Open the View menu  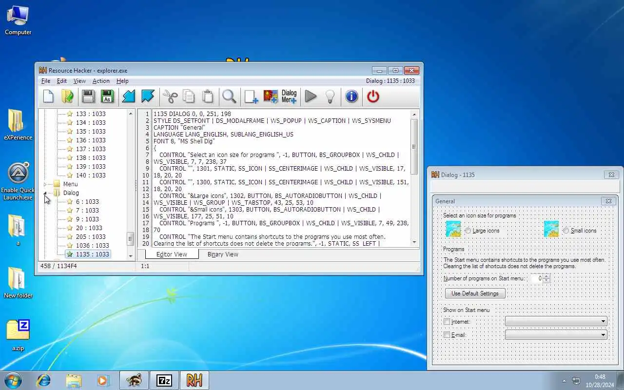pos(79,81)
